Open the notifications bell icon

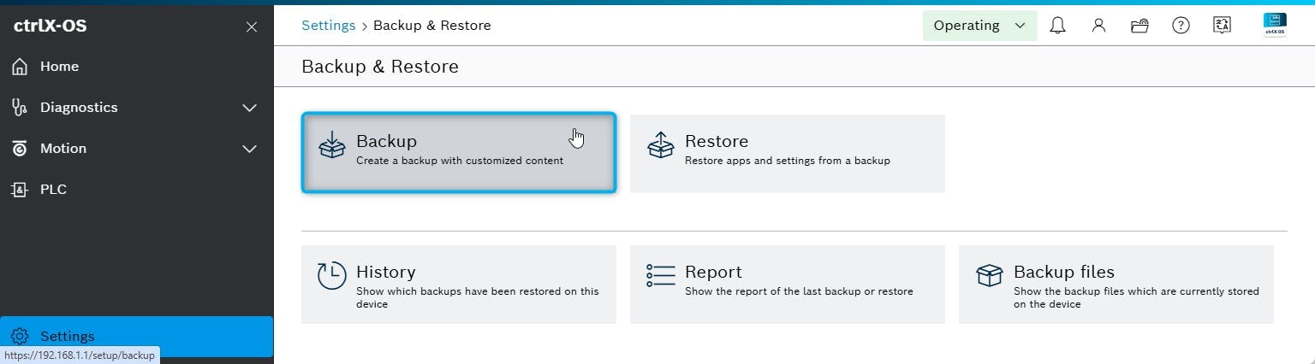coord(1057,26)
